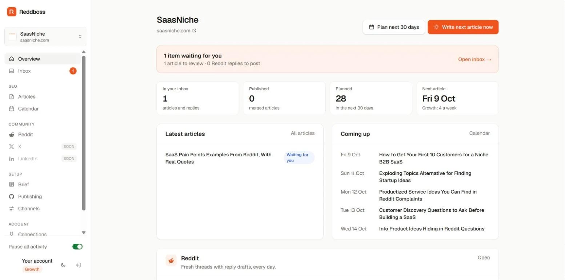Screen dimensions: 565x280
Task: Click the Overview home icon in sidebar
Action: (x=12, y=59)
